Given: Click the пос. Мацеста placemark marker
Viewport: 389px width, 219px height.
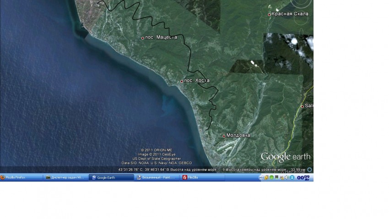Looking at the screenshot, I should [x=143, y=38].
